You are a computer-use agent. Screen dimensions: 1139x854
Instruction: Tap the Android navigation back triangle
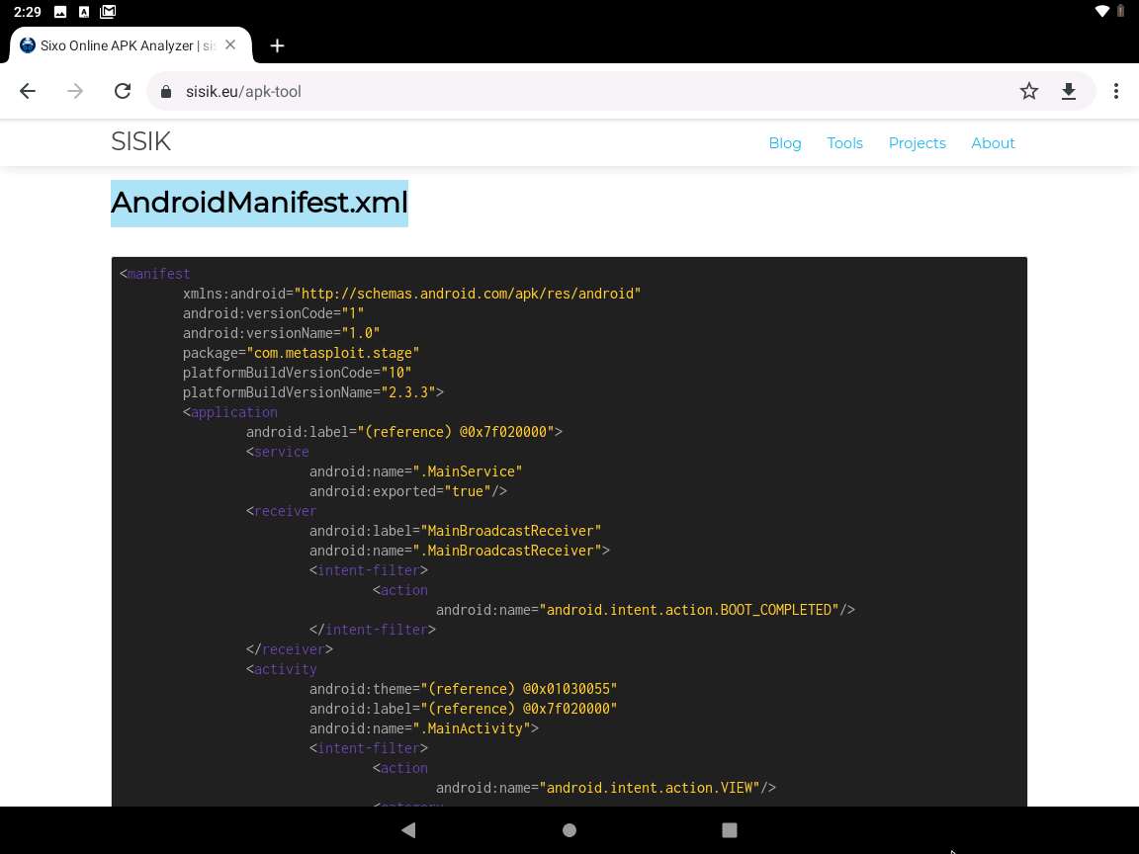408,830
